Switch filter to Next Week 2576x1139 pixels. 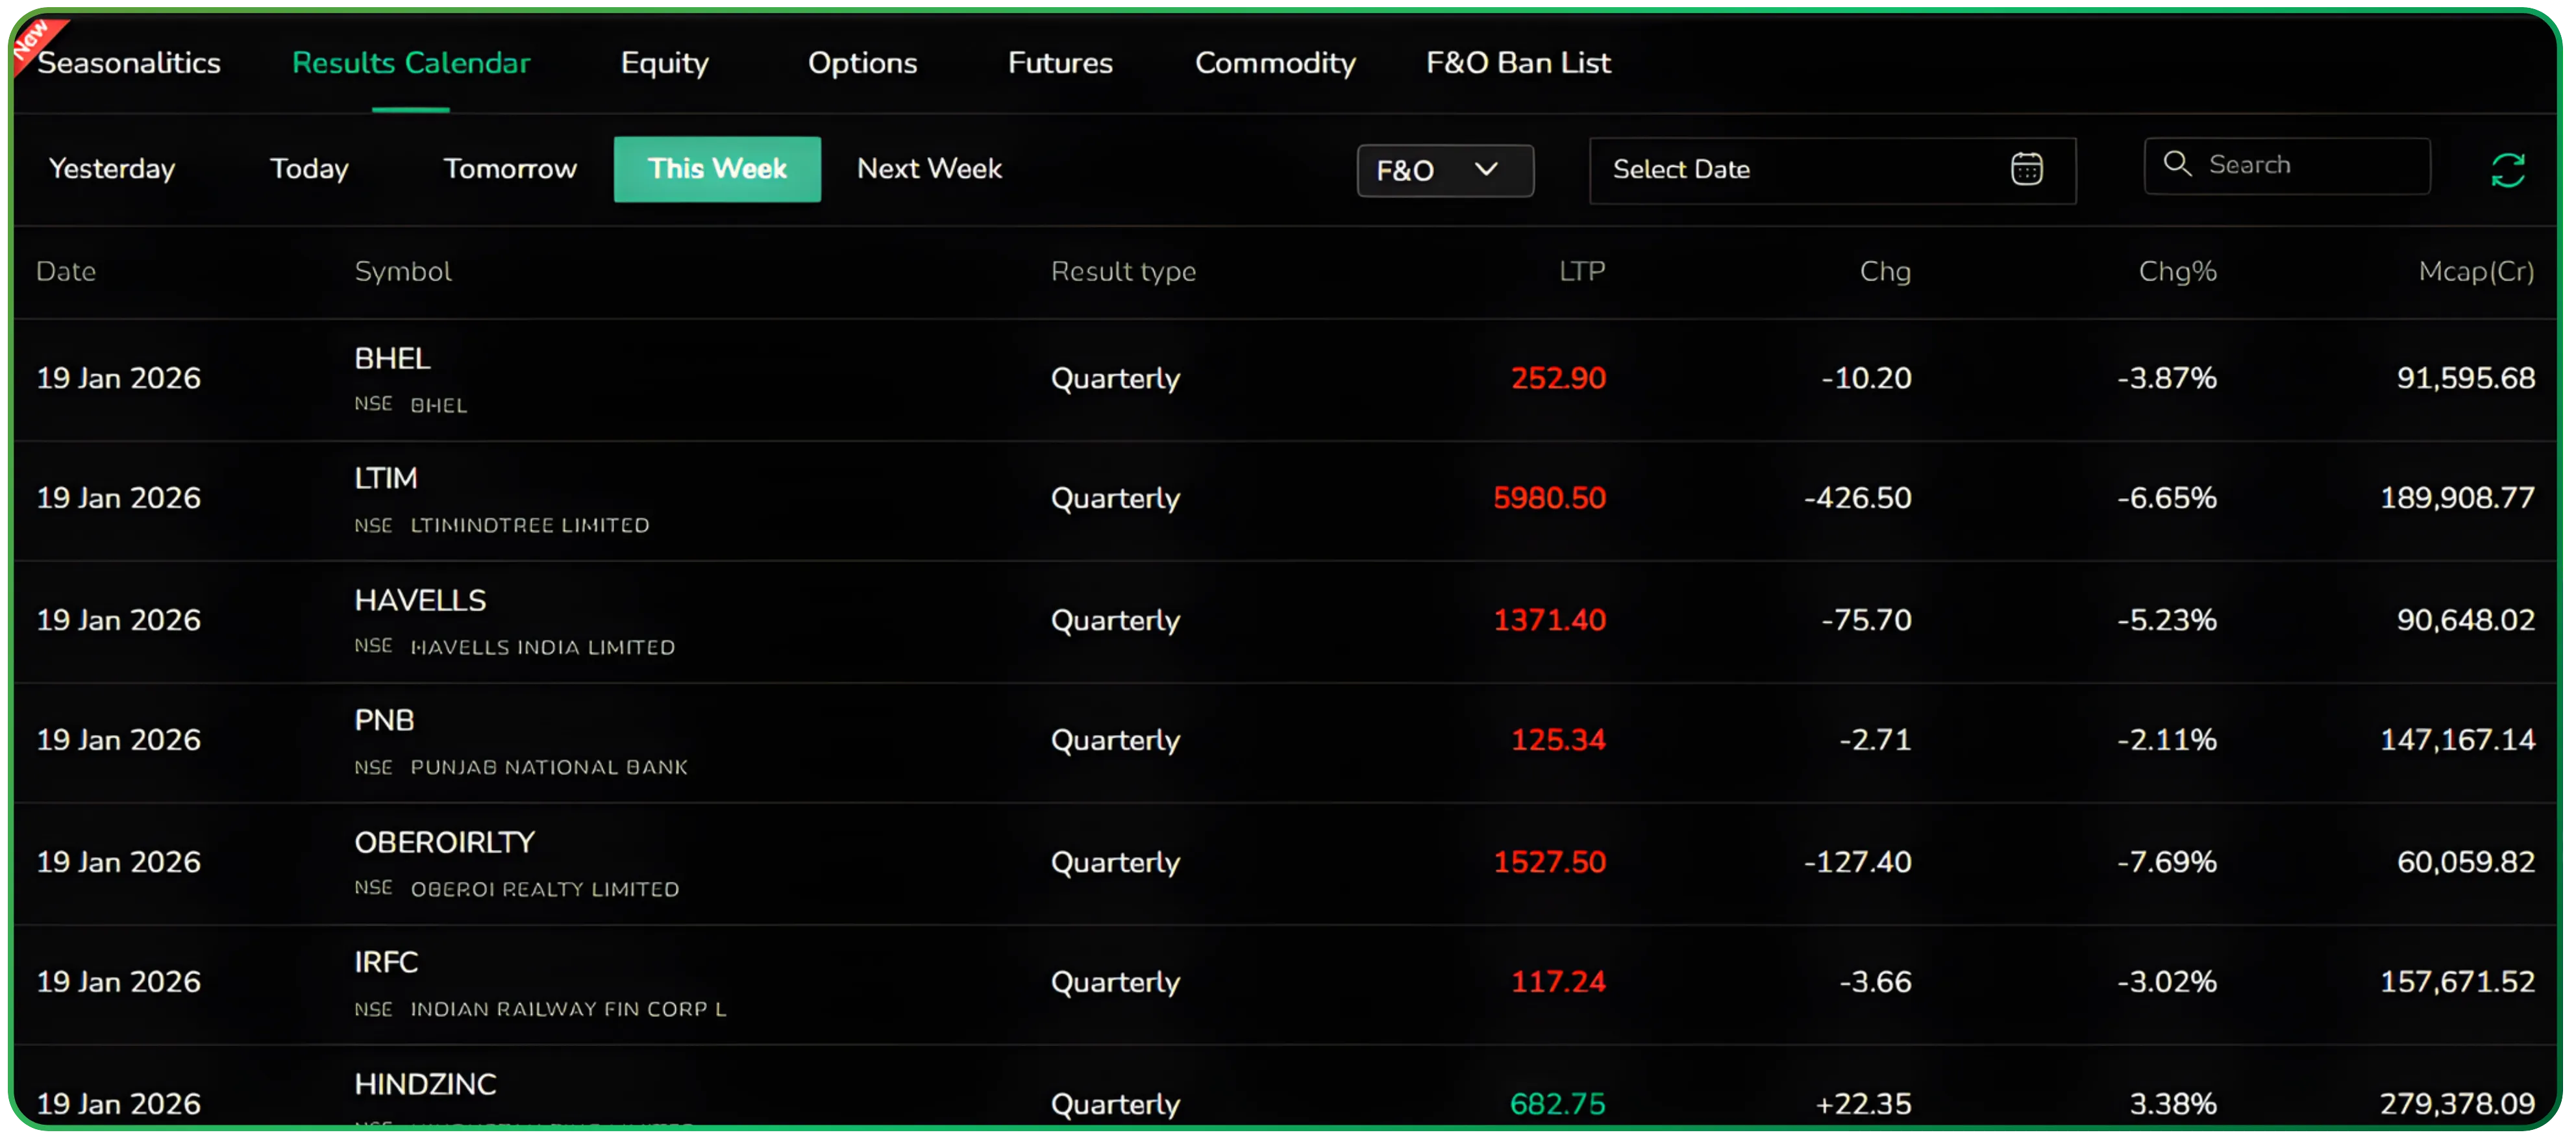pyautogui.click(x=928, y=169)
